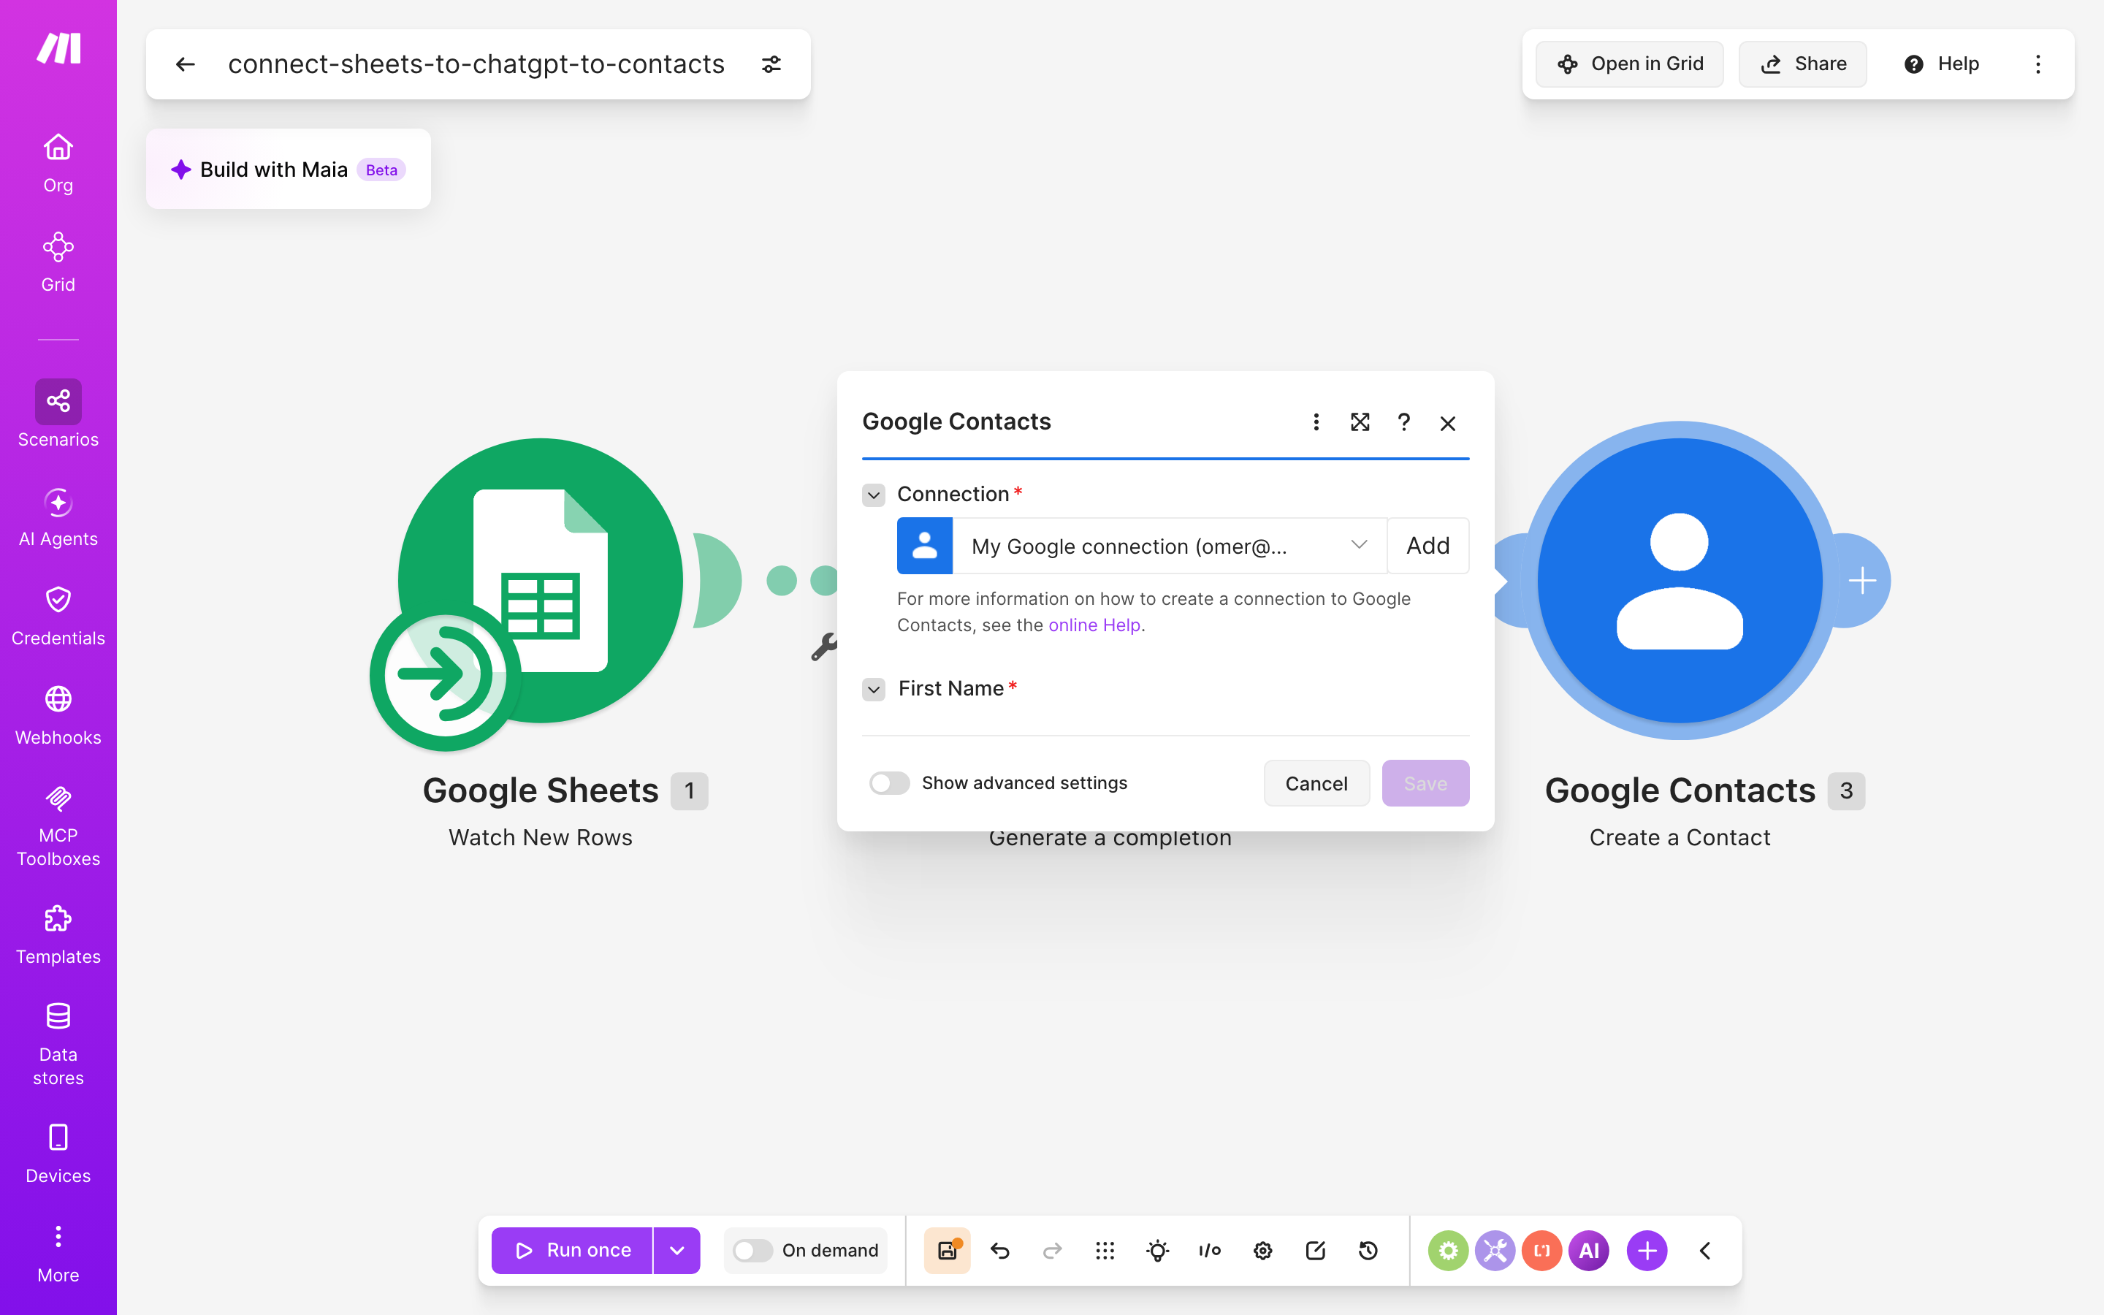Add module after Google Contacts plus
The width and height of the screenshot is (2104, 1315).
click(1862, 581)
